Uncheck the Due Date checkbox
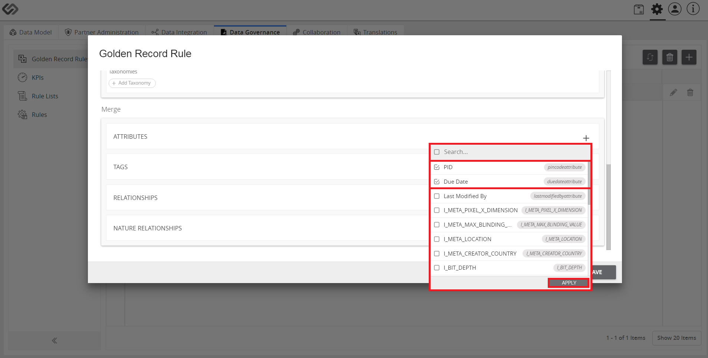708x358 pixels. tap(437, 182)
